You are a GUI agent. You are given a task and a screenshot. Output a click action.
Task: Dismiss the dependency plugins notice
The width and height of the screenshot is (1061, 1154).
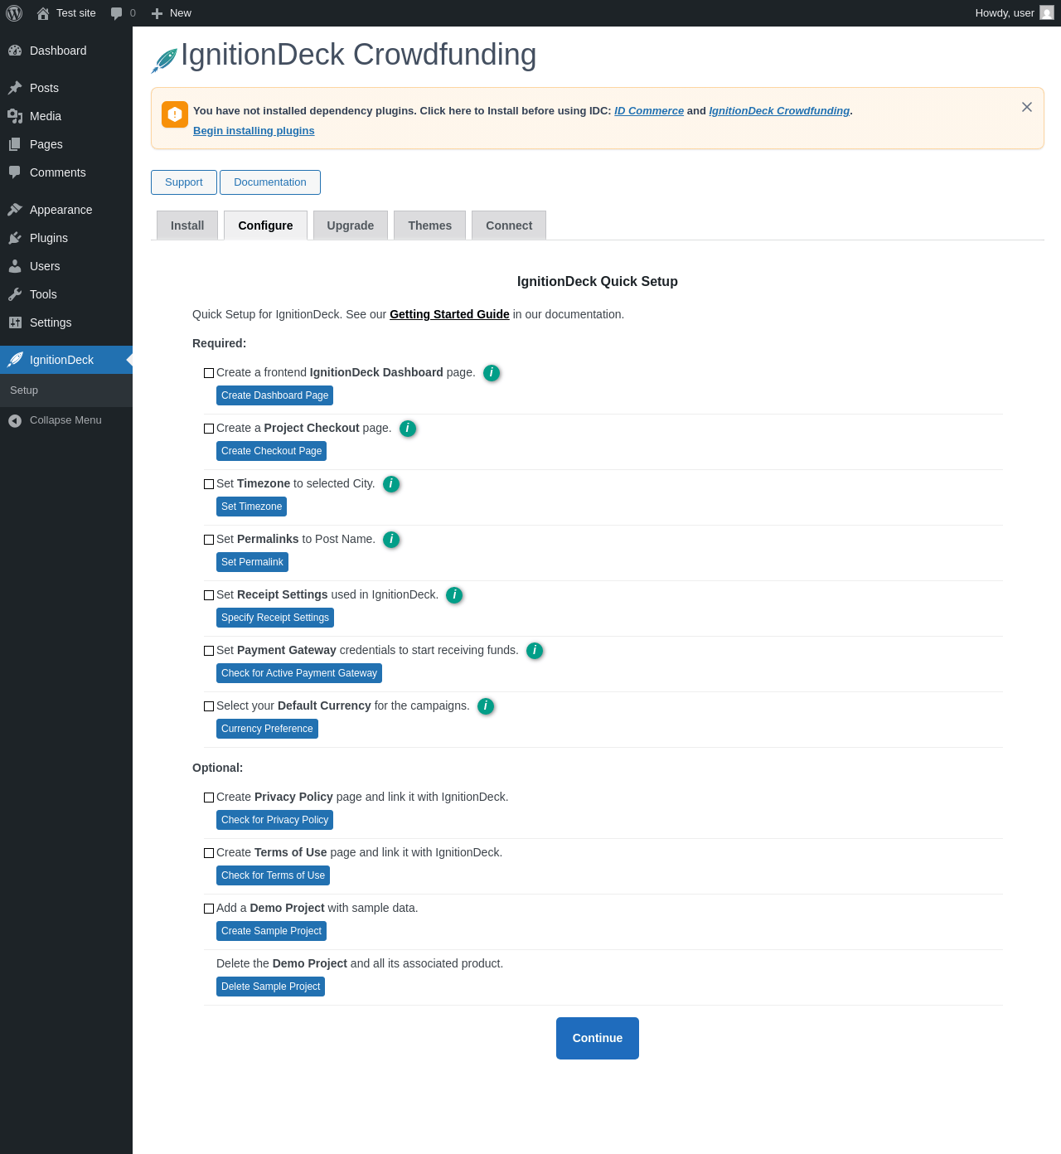click(x=1026, y=107)
